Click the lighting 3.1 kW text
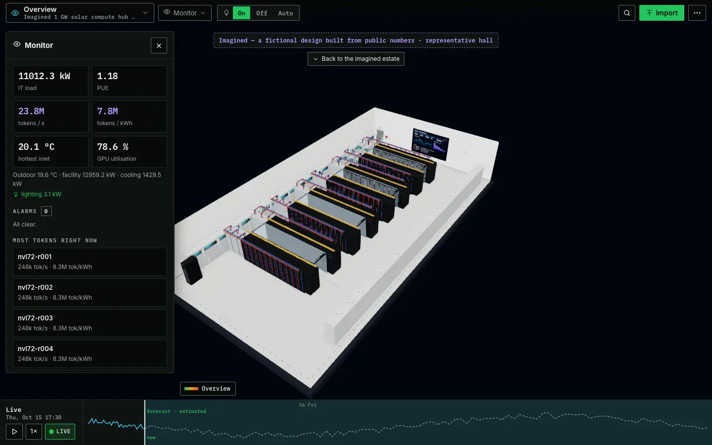712x445 pixels. coord(41,194)
